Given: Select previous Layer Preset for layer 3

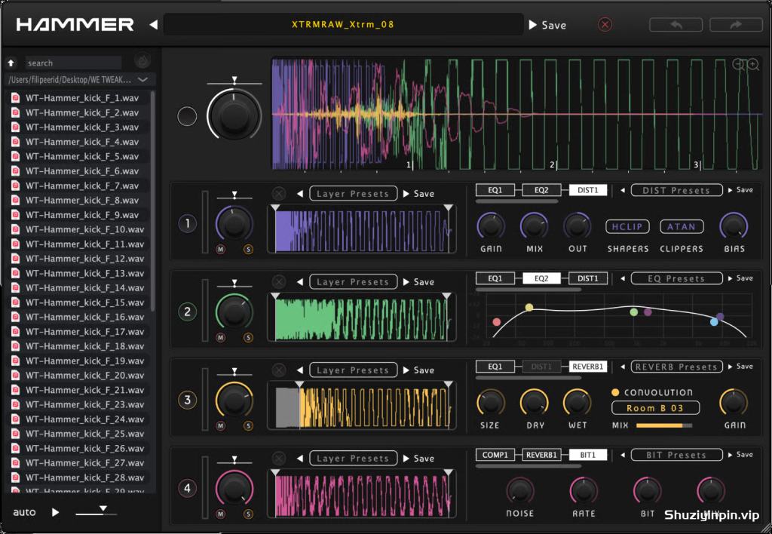Looking at the screenshot, I should (300, 370).
